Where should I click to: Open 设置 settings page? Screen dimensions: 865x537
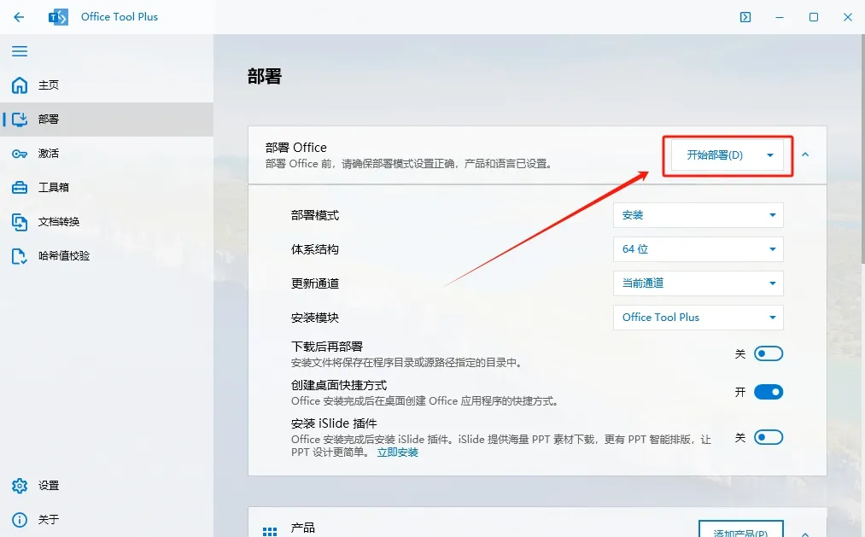point(107,485)
